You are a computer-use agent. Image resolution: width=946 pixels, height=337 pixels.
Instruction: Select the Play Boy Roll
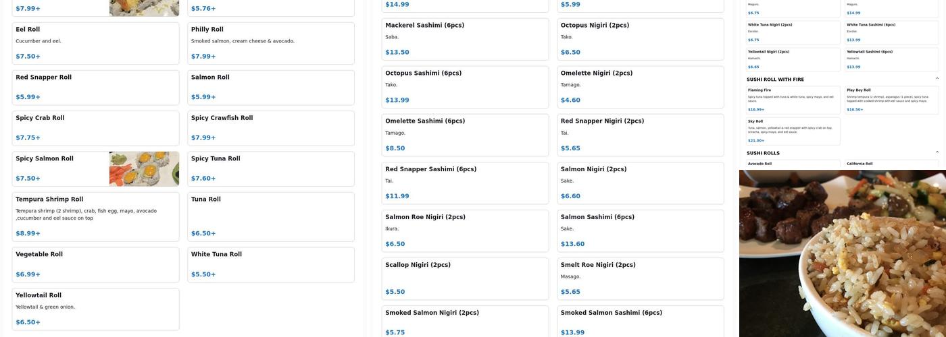891,100
